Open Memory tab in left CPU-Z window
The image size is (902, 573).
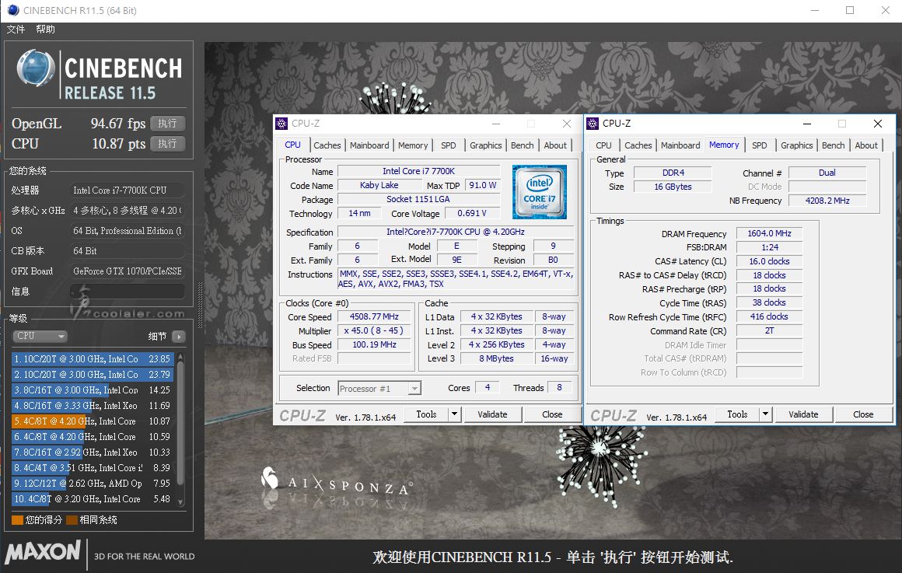tap(413, 145)
